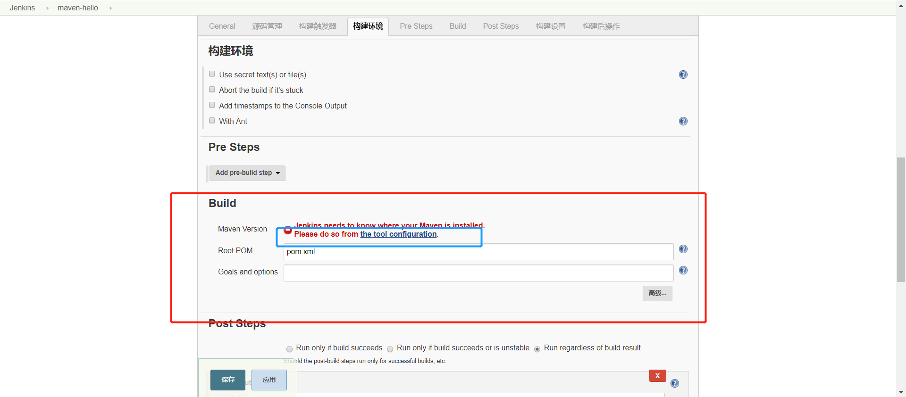Click the Goals and options input field
906x397 pixels.
pos(478,273)
